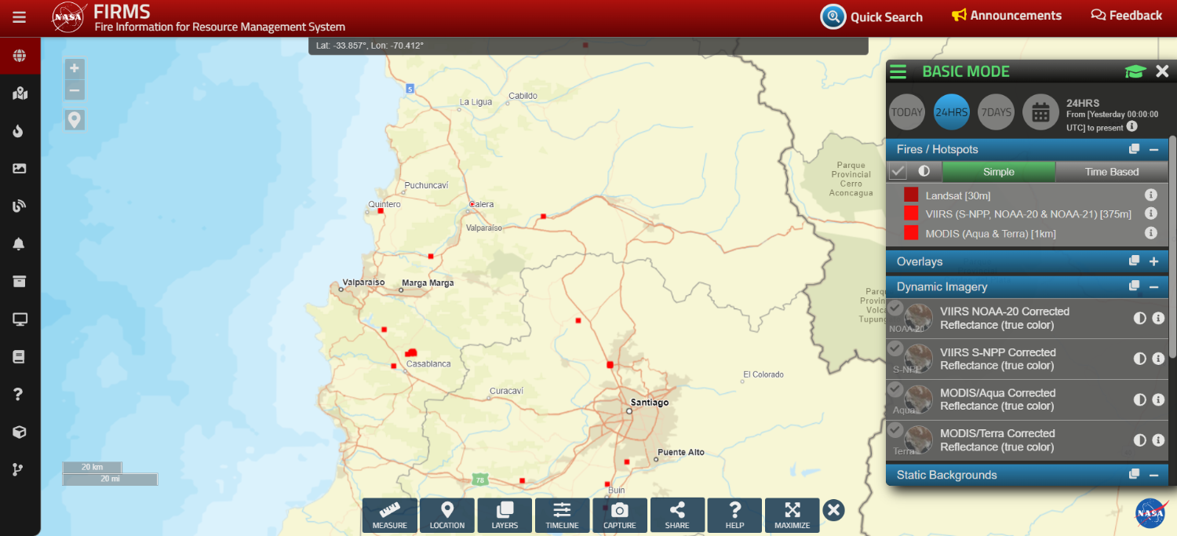Viewport: 1177px width, 536px height.
Task: Open the Capture camera tool
Action: click(x=619, y=515)
